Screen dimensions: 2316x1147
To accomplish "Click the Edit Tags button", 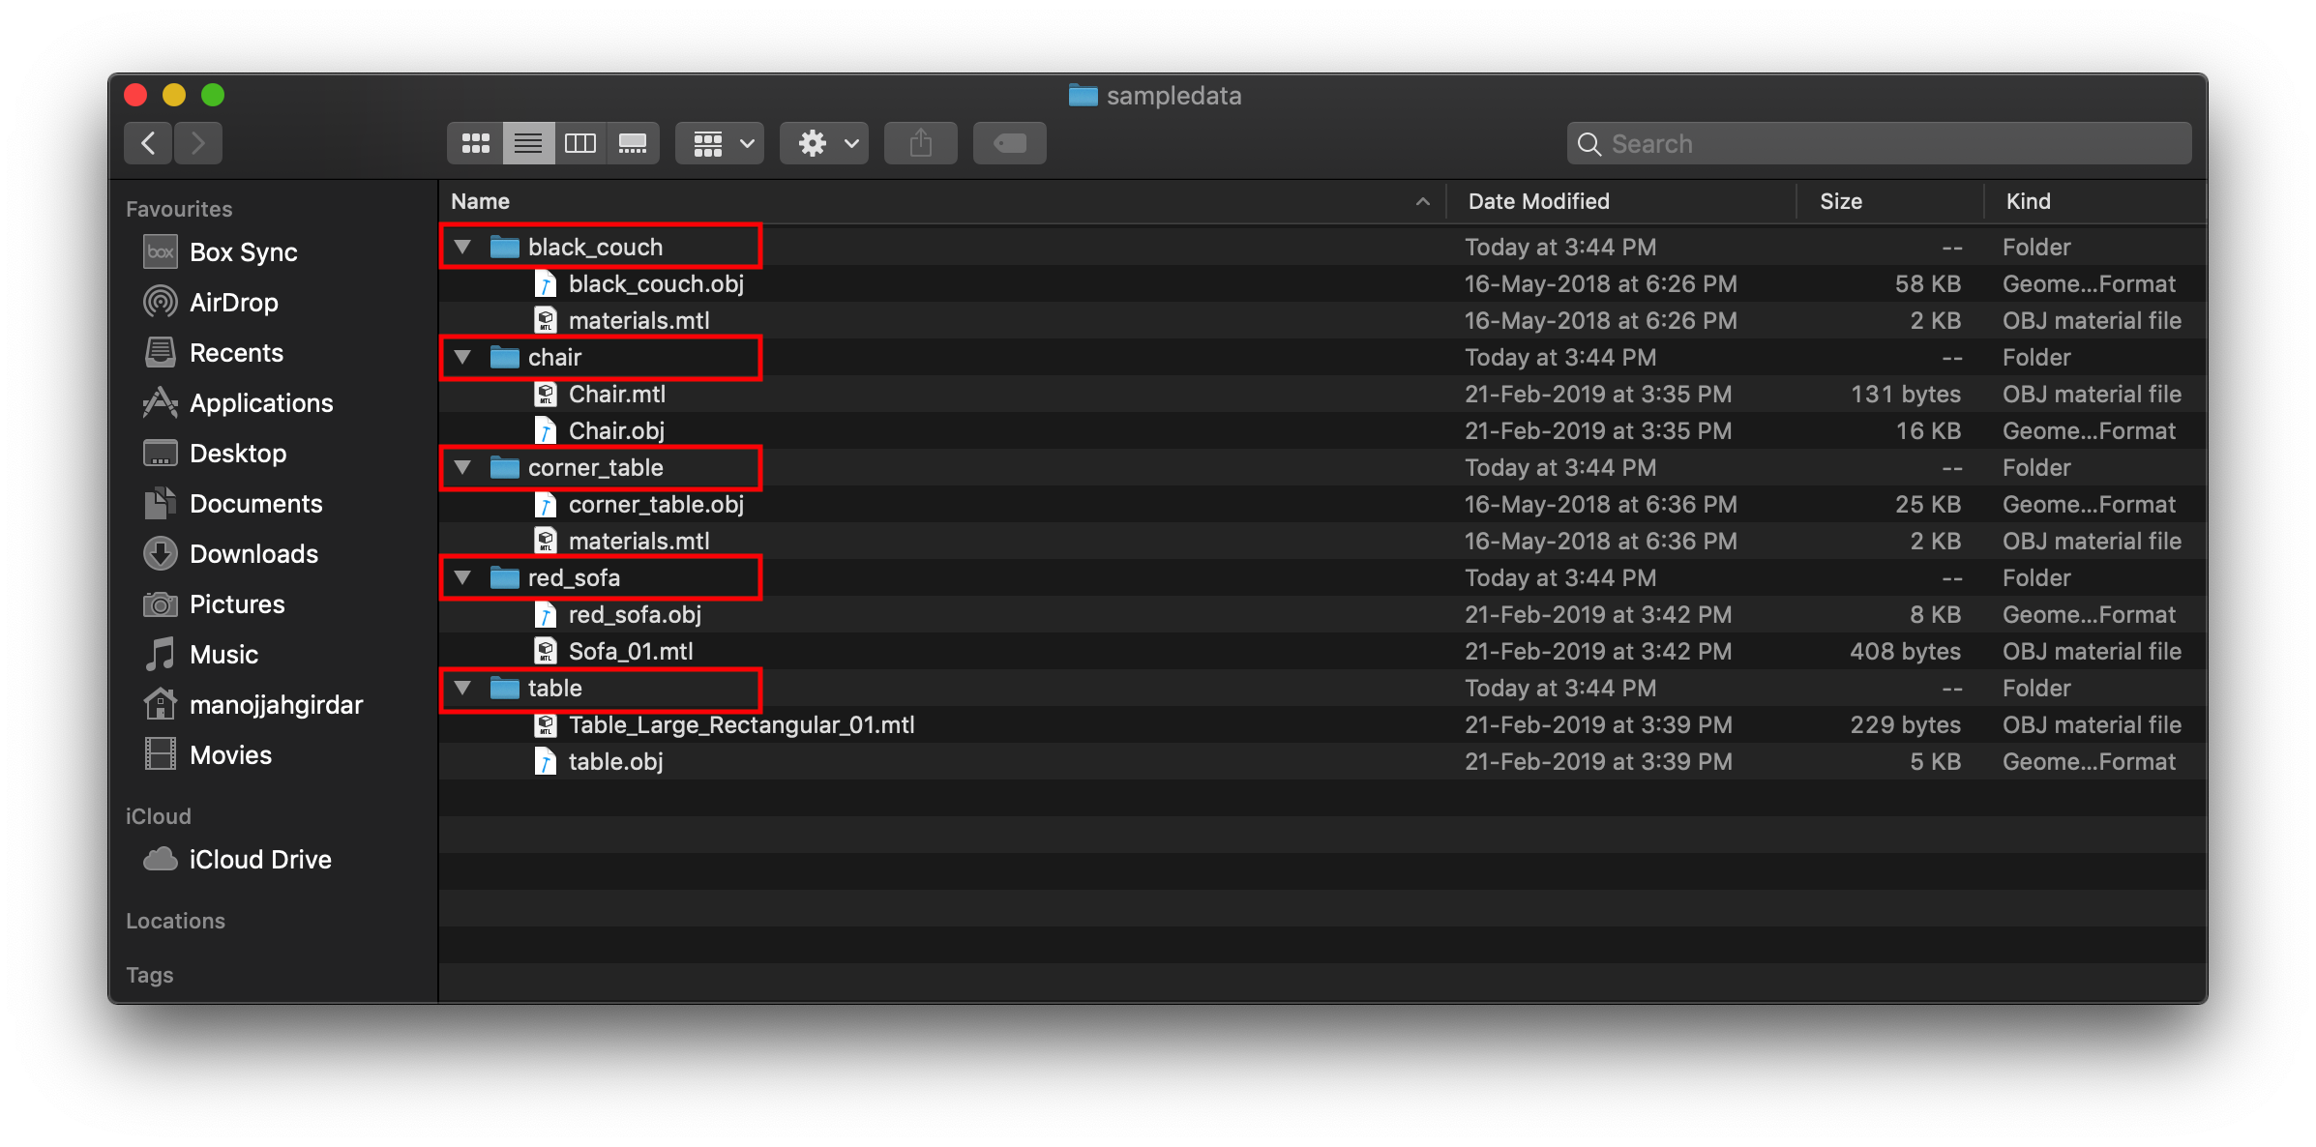I will [x=1009, y=143].
